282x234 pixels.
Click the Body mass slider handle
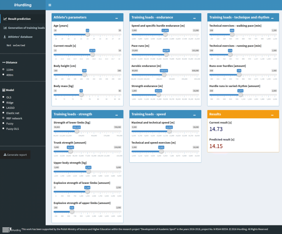tap(81, 95)
